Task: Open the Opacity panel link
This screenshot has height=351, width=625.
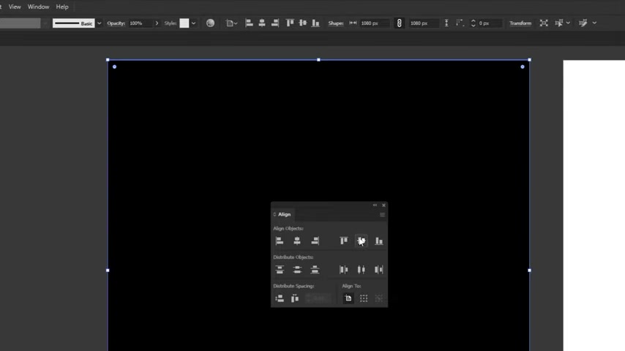Action: pos(116,23)
